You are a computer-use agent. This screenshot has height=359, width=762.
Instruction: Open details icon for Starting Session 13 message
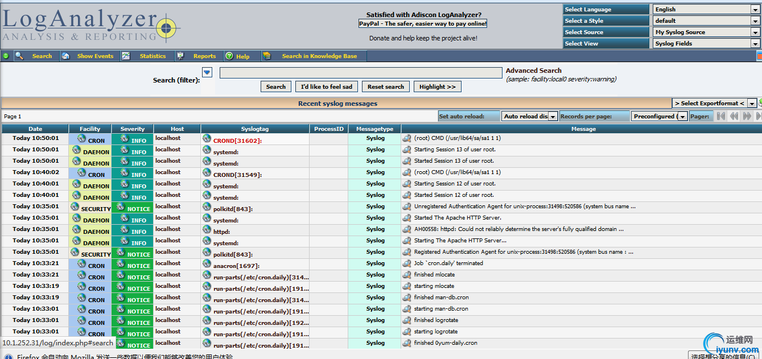pos(406,150)
